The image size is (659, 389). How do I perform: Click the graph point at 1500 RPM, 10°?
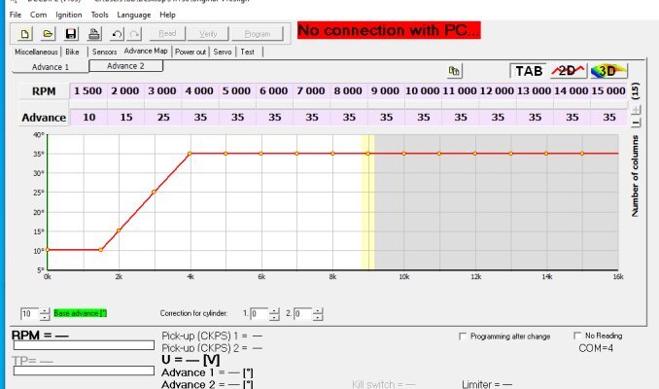(101, 250)
